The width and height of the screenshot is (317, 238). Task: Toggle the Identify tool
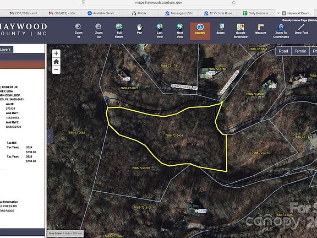pyautogui.click(x=200, y=31)
